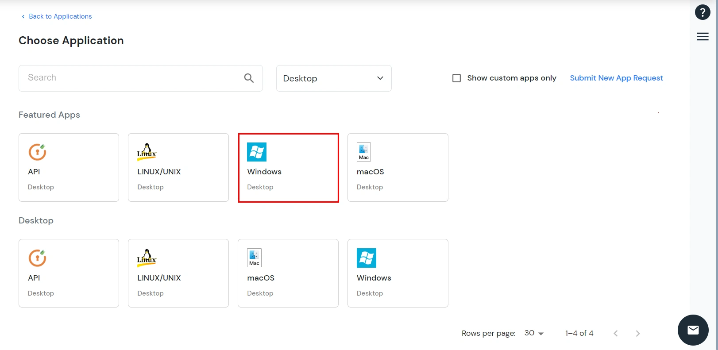Click Linux penguin icon in Desktop section
Viewport: 718px width, 350px height.
pyautogui.click(x=147, y=258)
